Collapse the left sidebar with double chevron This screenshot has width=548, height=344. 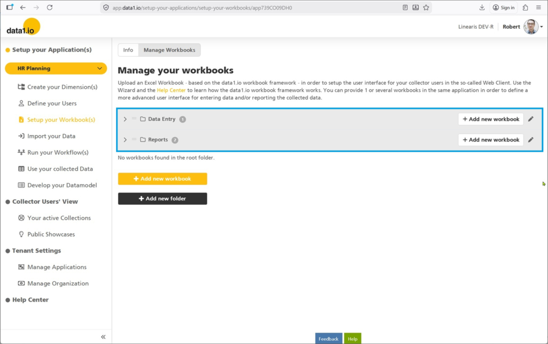(x=103, y=337)
